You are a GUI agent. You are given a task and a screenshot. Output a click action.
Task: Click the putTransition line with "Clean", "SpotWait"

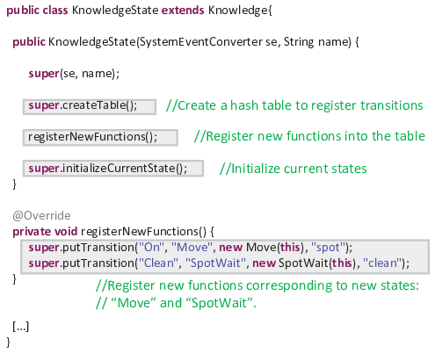[x=219, y=263]
